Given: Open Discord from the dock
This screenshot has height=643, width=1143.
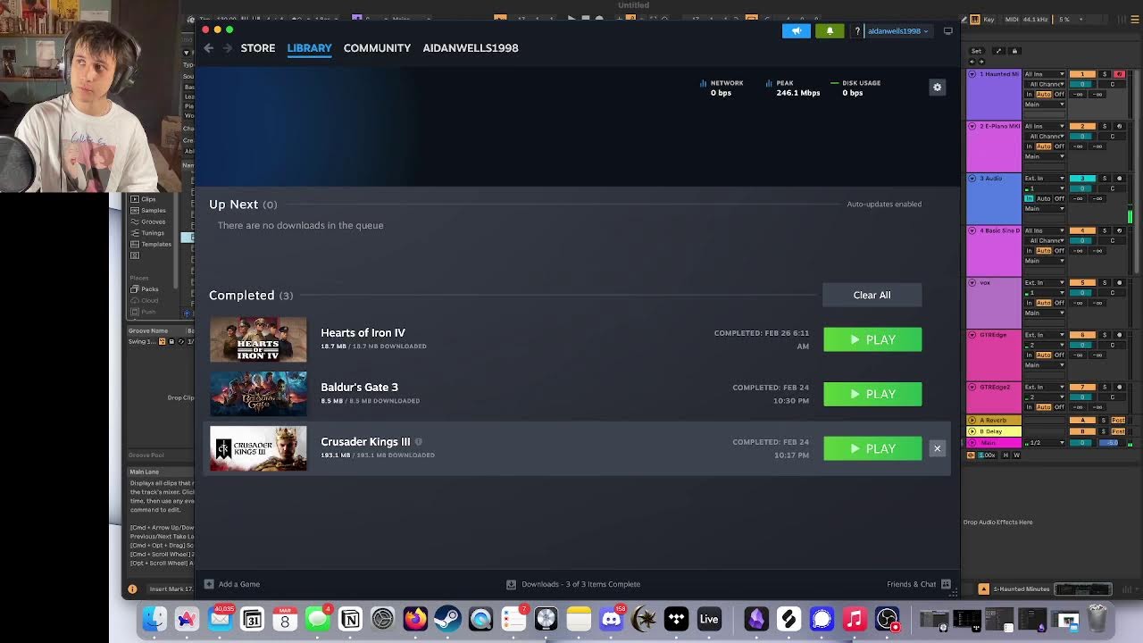Looking at the screenshot, I should pos(611,619).
